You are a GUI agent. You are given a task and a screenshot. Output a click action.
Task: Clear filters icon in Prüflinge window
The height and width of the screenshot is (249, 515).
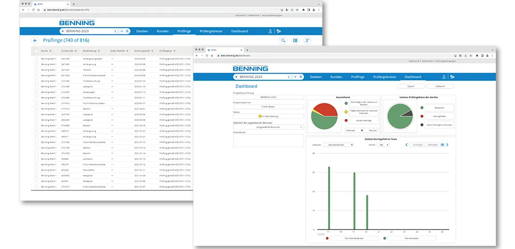tap(307, 40)
